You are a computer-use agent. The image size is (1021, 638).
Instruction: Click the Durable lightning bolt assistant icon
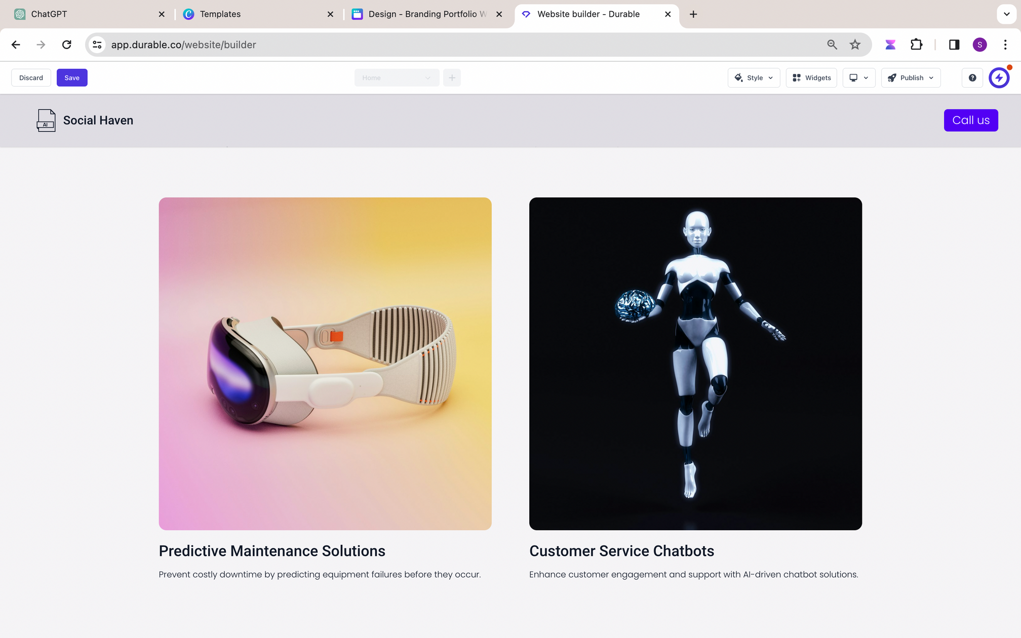tap(999, 77)
